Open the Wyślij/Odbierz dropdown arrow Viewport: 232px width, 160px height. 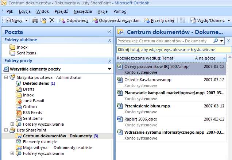pos(229,20)
